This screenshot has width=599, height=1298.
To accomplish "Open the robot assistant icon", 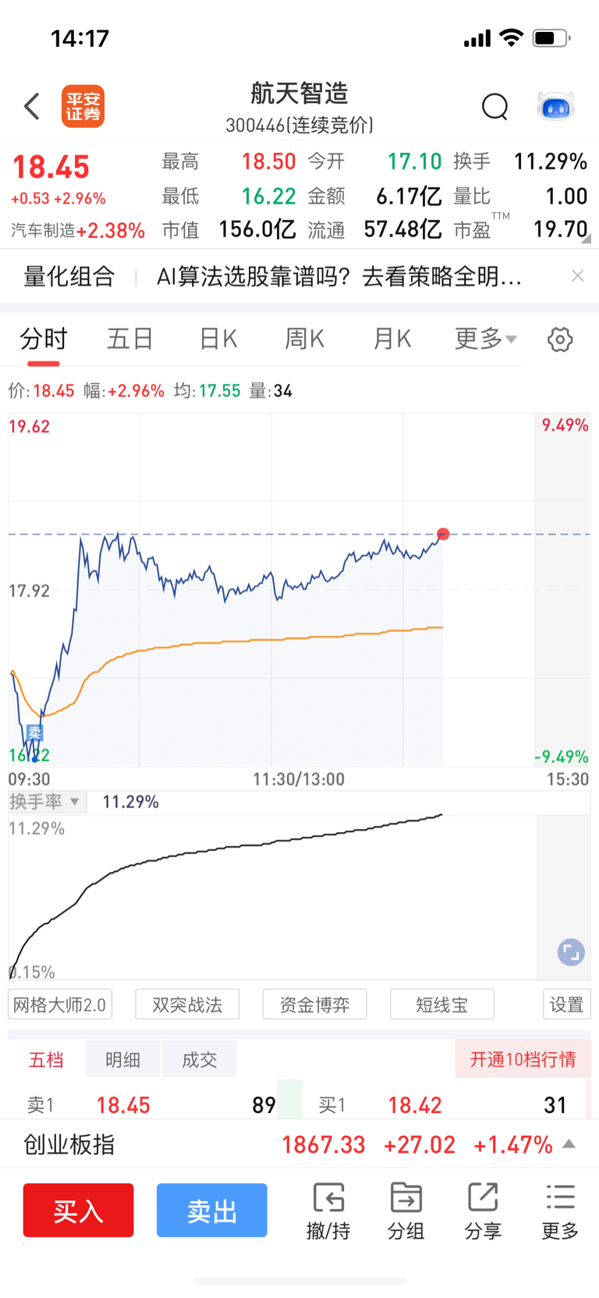I will pos(556,106).
